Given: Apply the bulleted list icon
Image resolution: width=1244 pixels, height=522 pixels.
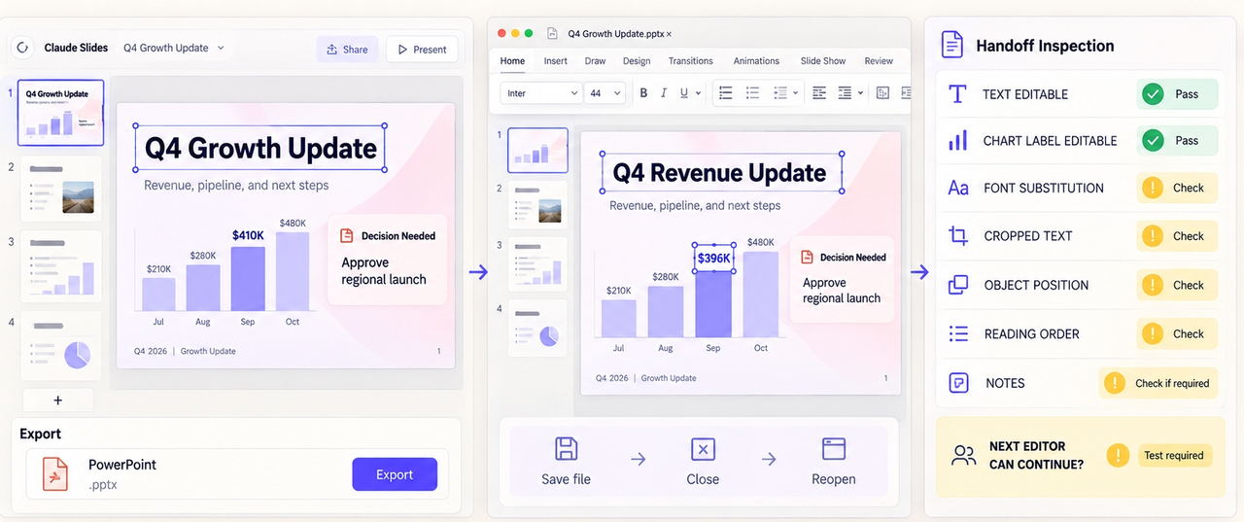Looking at the screenshot, I should click(725, 93).
